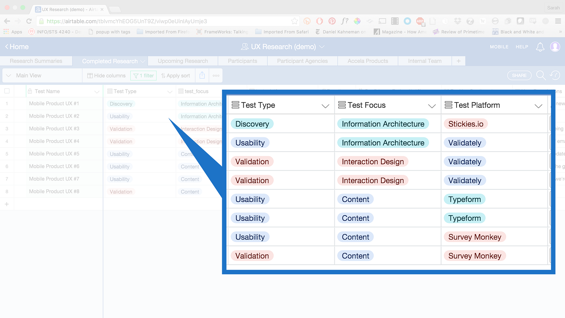Switch to the Research Summaries tab
This screenshot has height=318, width=565.
pos(36,61)
